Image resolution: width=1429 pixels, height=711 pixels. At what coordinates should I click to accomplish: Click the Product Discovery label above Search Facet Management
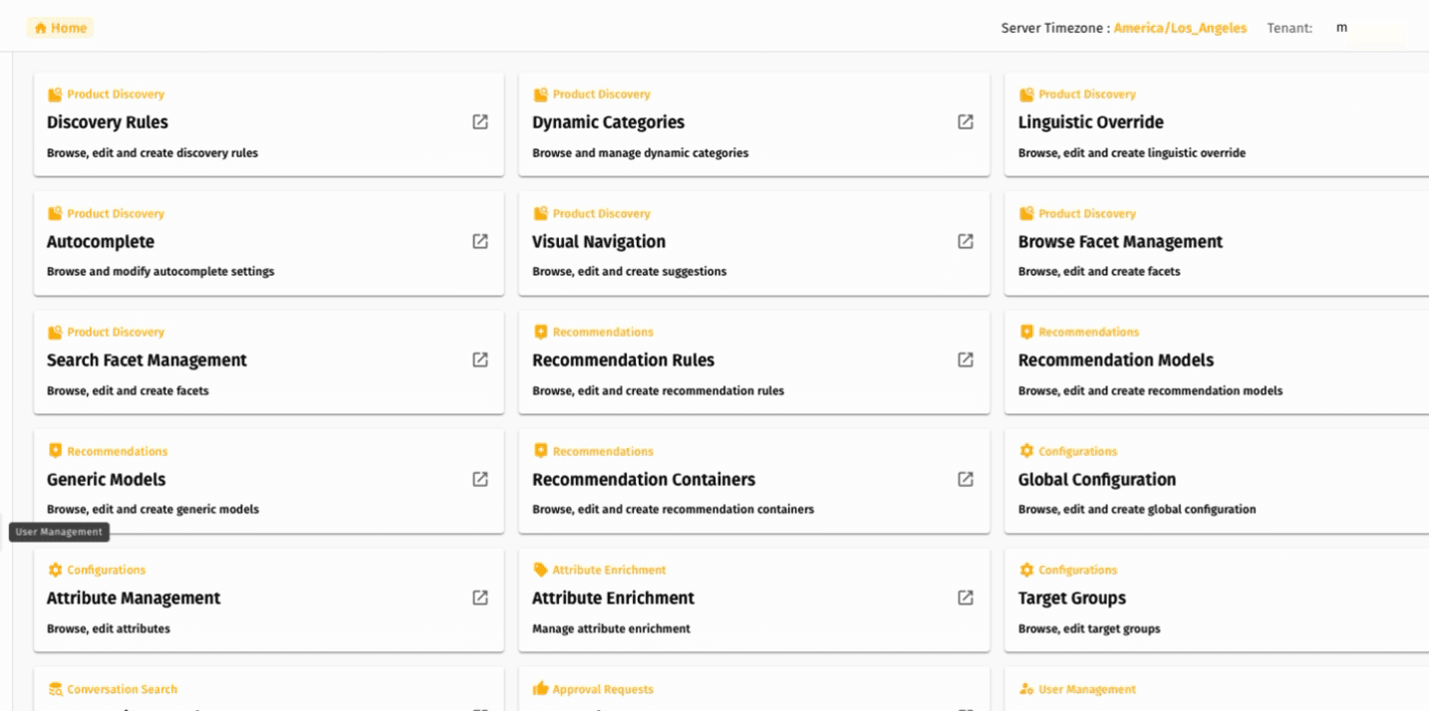[x=116, y=332]
